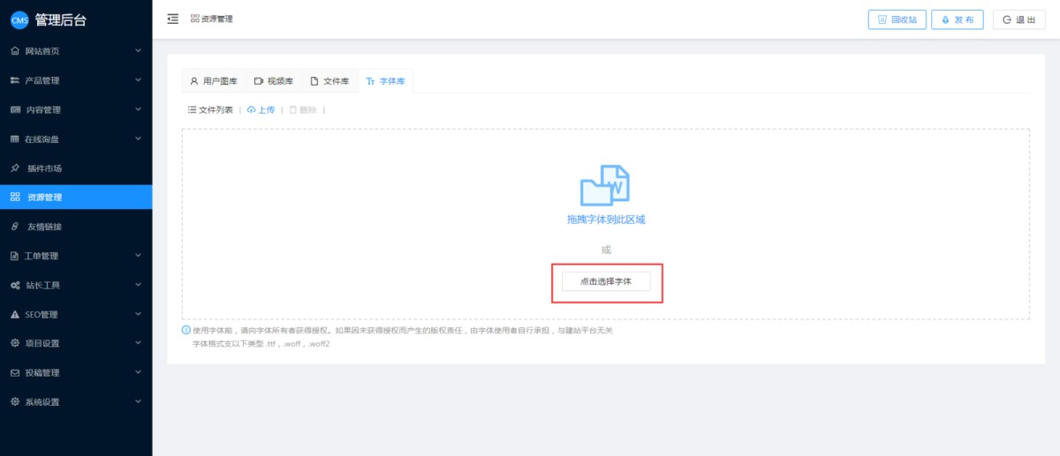
Task: Switch to the 视频库 tab
Action: (273, 81)
